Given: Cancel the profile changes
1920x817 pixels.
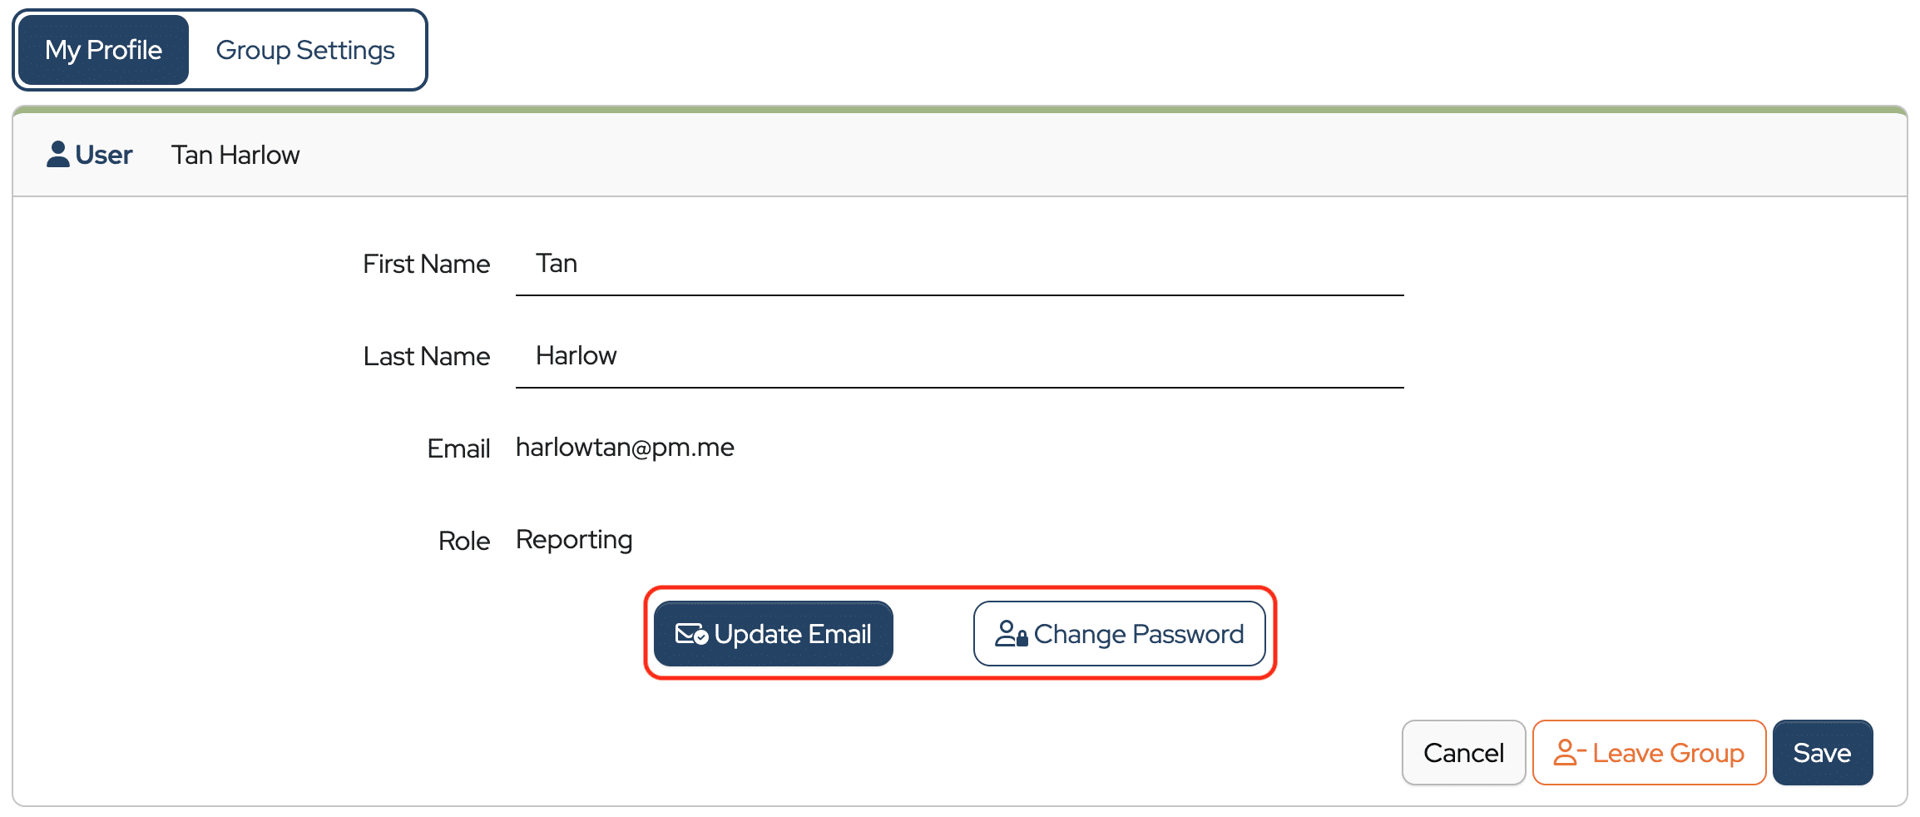Looking at the screenshot, I should click(x=1464, y=753).
